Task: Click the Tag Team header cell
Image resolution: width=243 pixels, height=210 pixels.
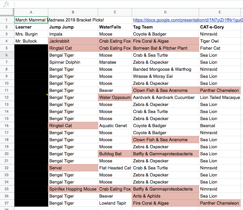Action: (x=165, y=27)
